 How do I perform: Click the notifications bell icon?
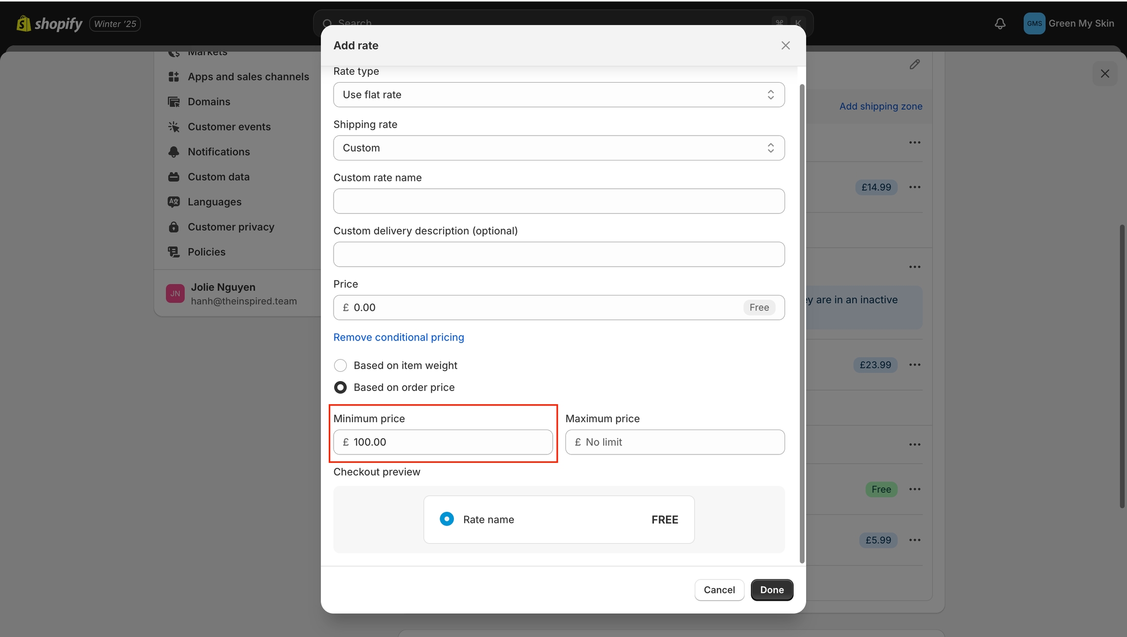1000,23
